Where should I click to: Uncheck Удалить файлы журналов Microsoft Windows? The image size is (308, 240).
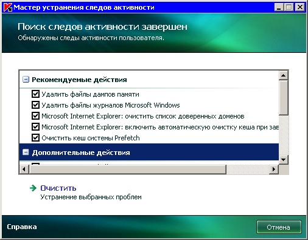click(35, 105)
